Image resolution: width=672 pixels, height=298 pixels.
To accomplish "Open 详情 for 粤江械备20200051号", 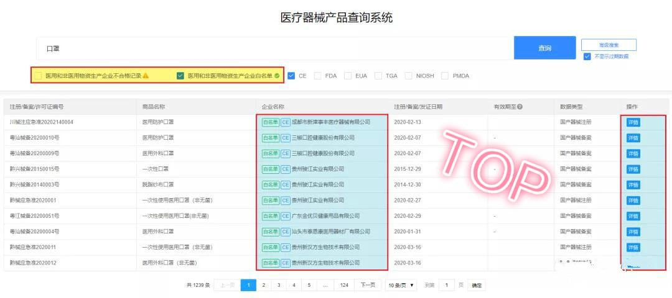I will point(633,216).
